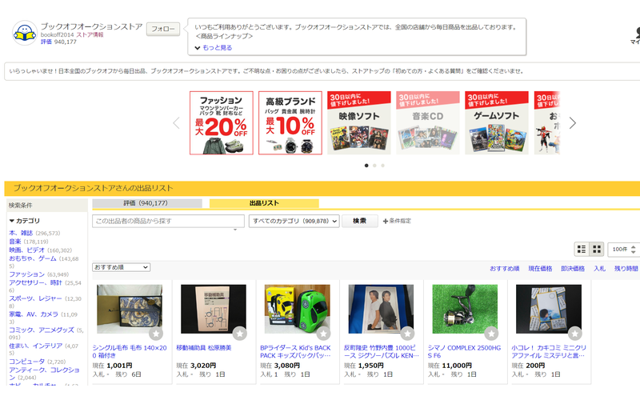Open シングル毛布 毛布 140×200 title link
Viewport: 640px width, 400px height.
coord(130,351)
